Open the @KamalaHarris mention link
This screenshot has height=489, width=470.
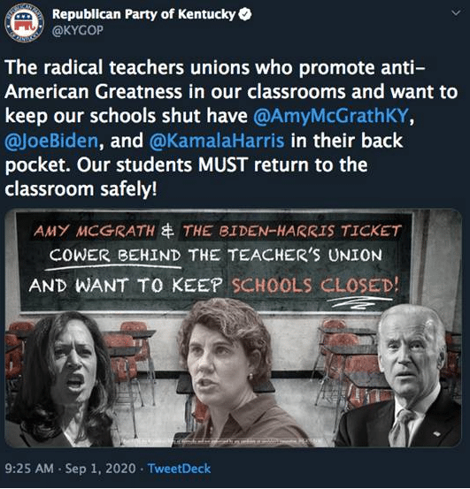point(217,141)
